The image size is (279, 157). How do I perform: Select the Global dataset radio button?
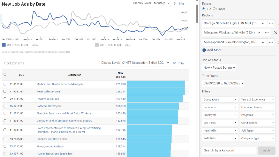[214, 9]
